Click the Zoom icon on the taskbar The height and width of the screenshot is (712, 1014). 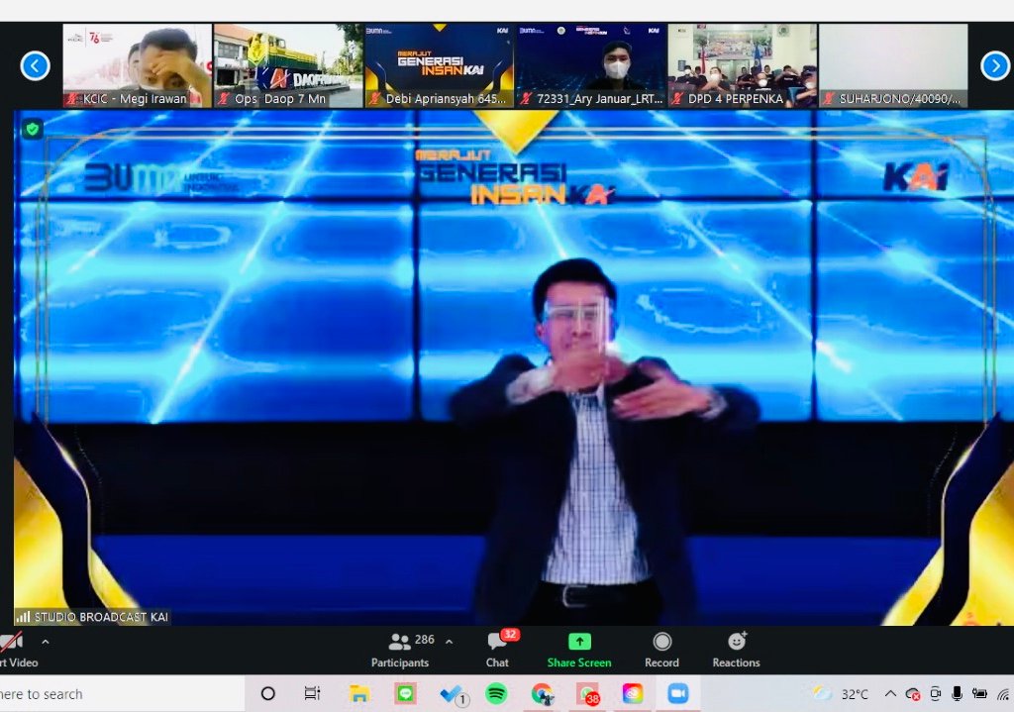677,694
